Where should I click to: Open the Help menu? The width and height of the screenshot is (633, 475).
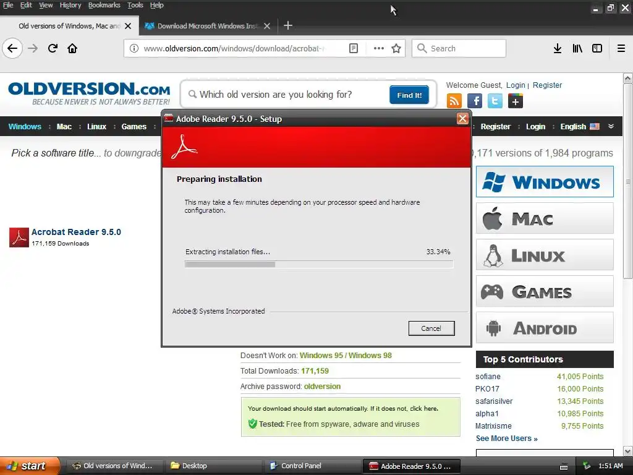pyautogui.click(x=156, y=5)
